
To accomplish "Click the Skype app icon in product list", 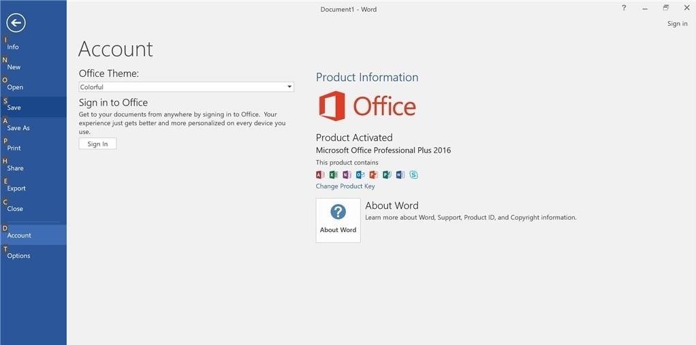I will [x=413, y=175].
